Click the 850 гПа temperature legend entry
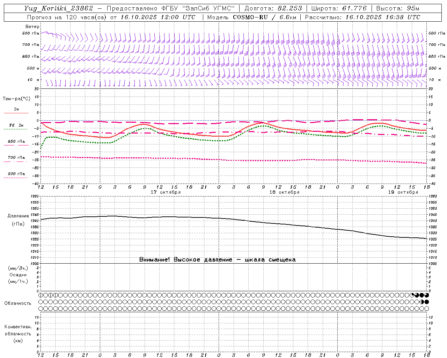This screenshot has width=447, height=358. point(16,142)
